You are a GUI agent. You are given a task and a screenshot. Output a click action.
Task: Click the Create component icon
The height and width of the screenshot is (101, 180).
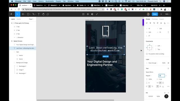coord(88,14)
